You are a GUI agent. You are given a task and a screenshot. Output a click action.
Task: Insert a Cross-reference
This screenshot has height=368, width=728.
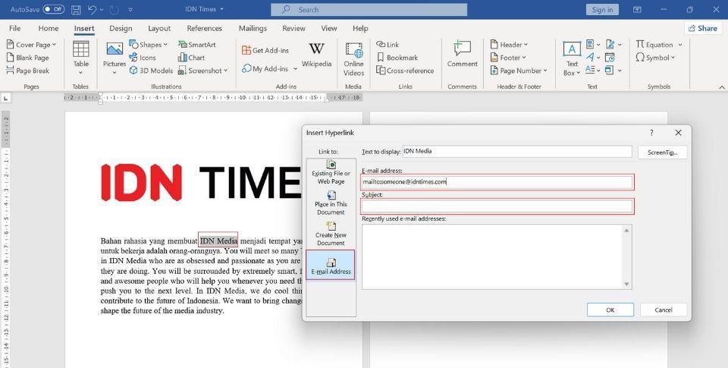[405, 71]
